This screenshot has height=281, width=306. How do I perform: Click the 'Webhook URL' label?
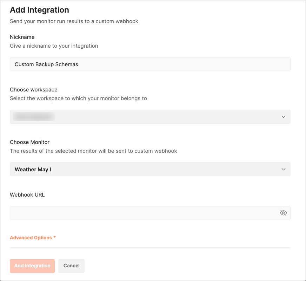(27, 195)
